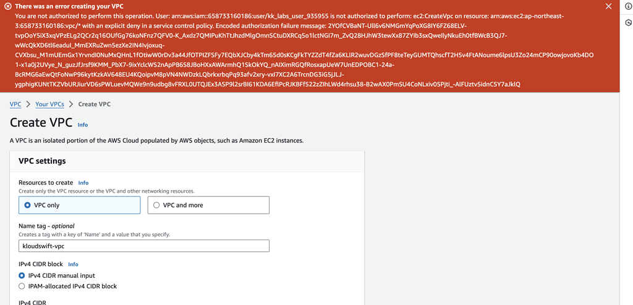Image resolution: width=633 pixels, height=305 pixels.
Task: Dismiss the VPC creation error banner
Action: 608,6
